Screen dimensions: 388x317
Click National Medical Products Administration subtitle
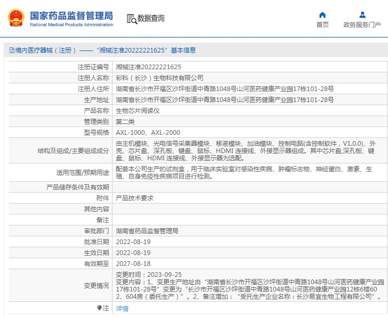pyautogui.click(x=71, y=25)
